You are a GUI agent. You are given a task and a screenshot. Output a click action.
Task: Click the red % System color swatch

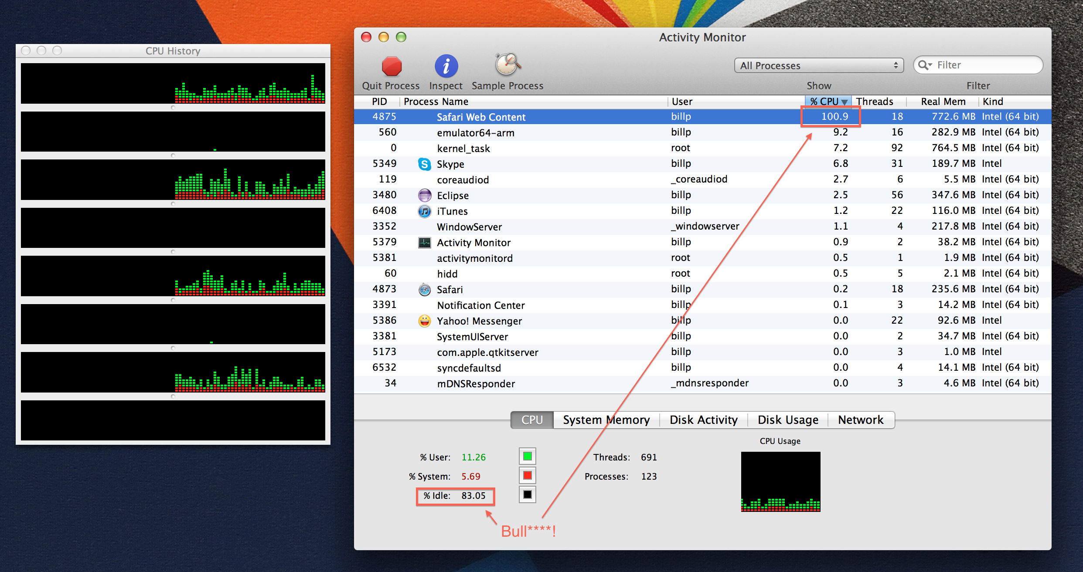(x=527, y=475)
